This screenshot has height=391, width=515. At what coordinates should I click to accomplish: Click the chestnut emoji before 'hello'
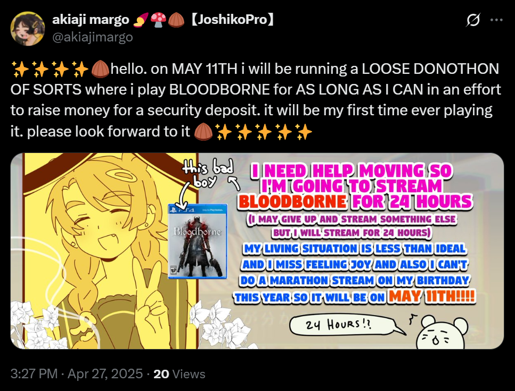pyautogui.click(x=100, y=69)
